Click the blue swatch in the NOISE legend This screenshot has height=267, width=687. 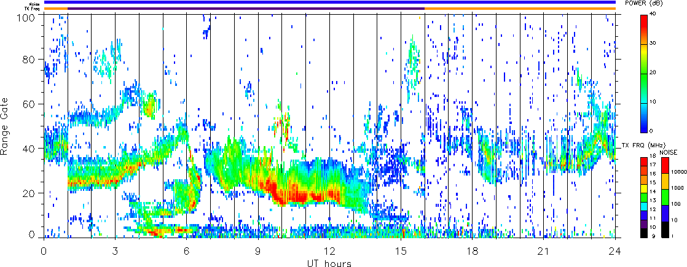pos(665,213)
